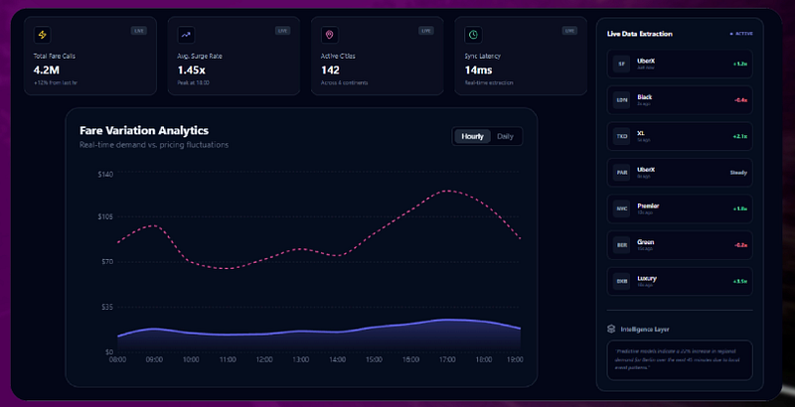The image size is (795, 407).
Task: Switch chart to Hourly view
Action: 472,136
